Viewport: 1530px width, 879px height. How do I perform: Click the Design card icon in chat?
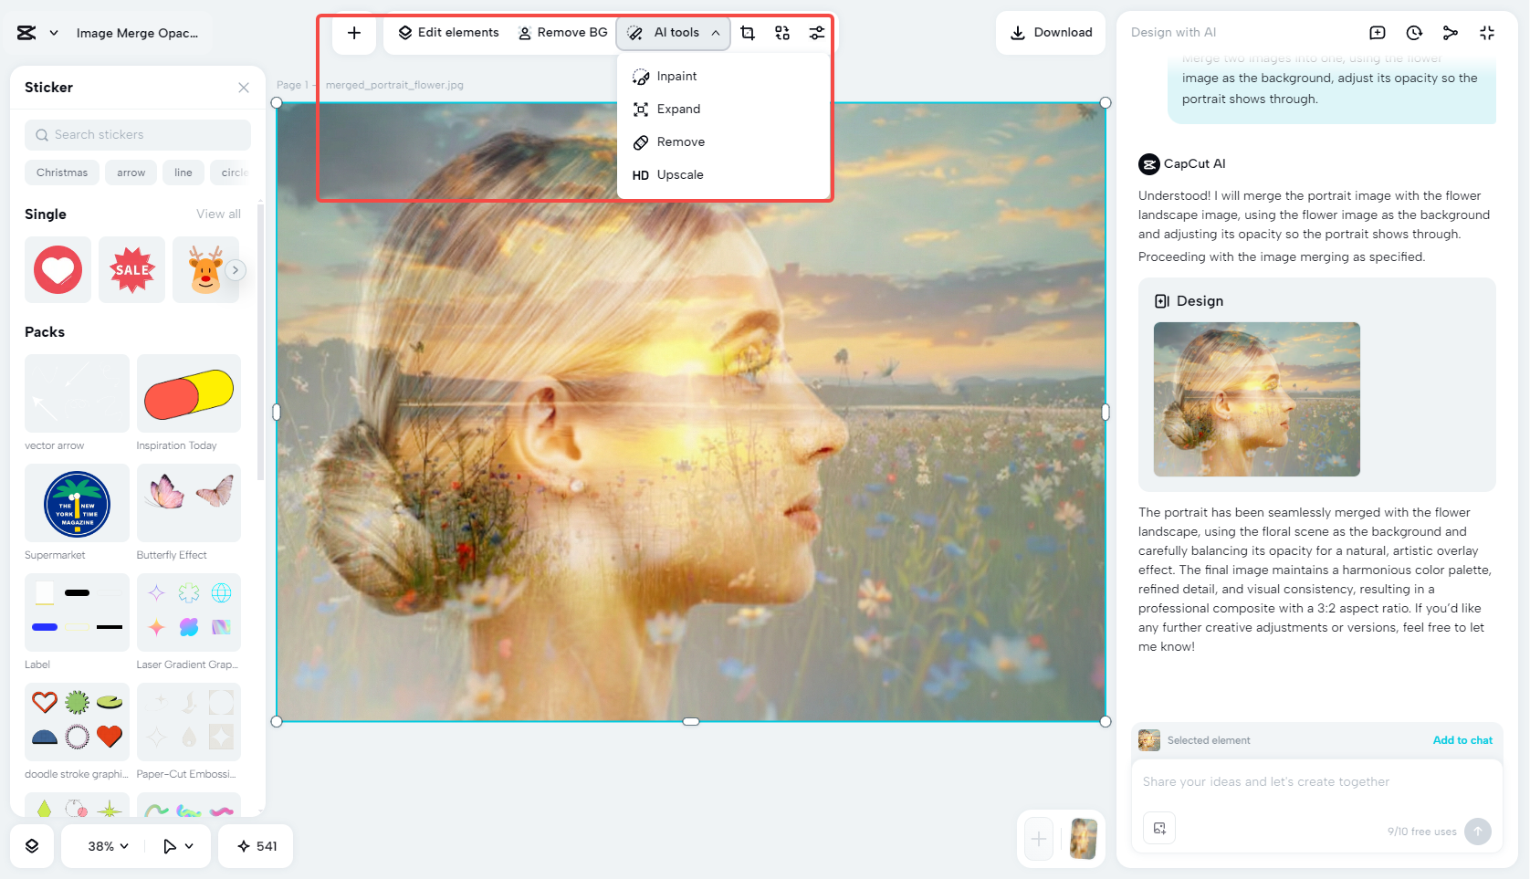pyautogui.click(x=1162, y=301)
